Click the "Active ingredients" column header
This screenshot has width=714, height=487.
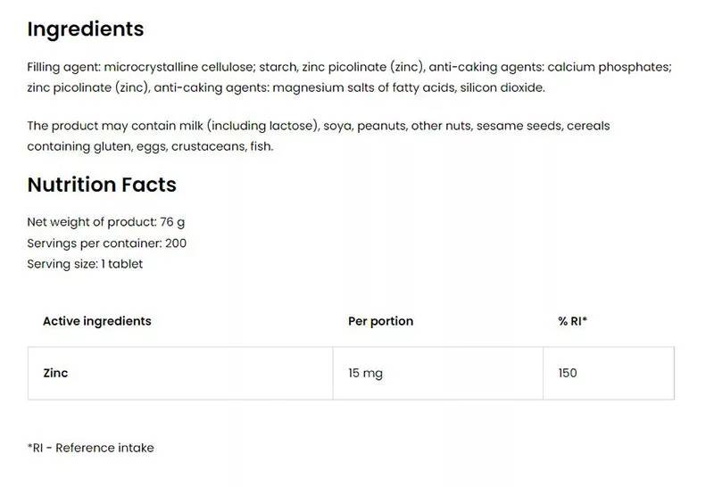coord(97,321)
